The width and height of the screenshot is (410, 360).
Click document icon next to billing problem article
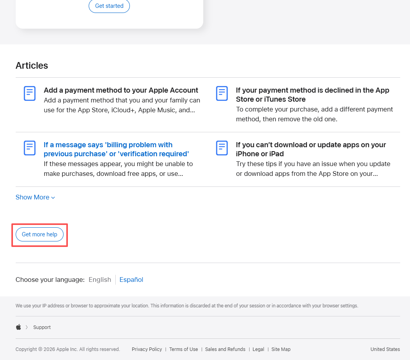coord(29,148)
